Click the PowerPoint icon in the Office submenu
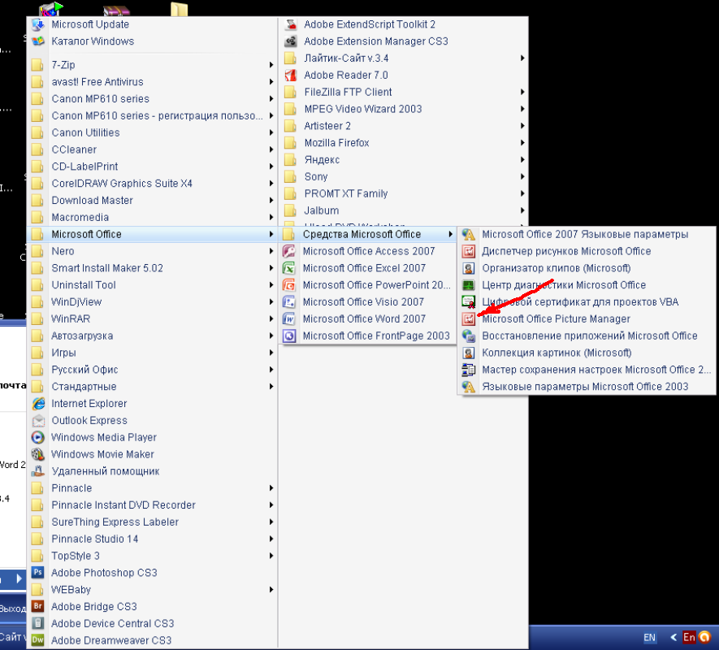The width and height of the screenshot is (719, 650). click(x=289, y=285)
